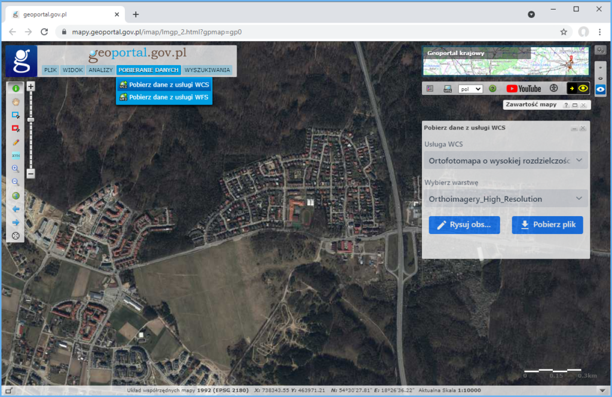Pick the pencil drawing tool

pyautogui.click(x=16, y=142)
